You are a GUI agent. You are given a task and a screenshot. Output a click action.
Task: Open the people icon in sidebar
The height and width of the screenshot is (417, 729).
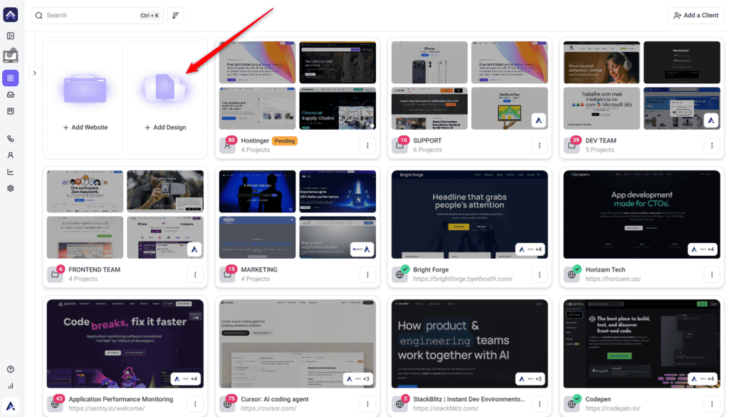(10, 155)
